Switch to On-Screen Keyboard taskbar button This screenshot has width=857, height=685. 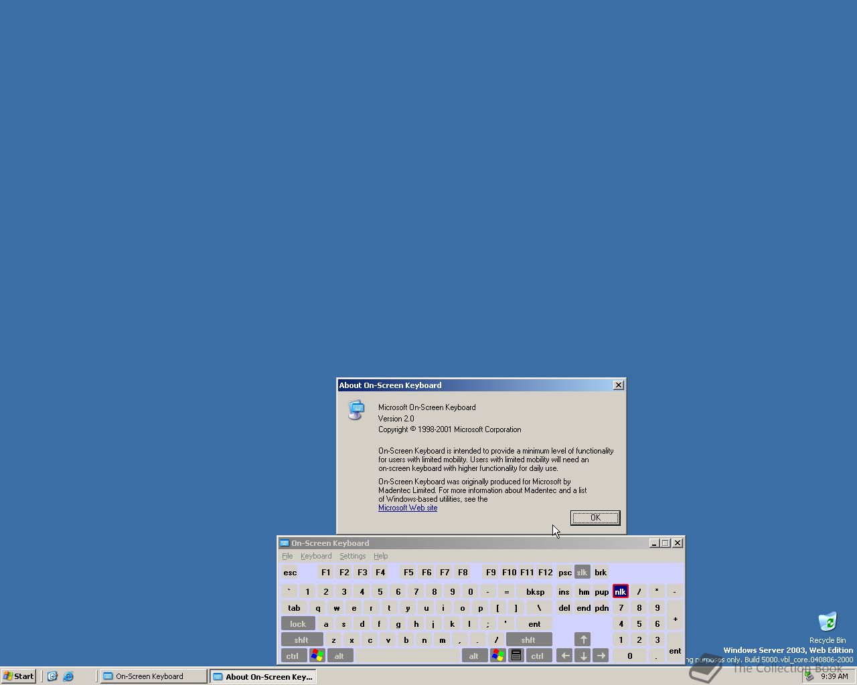click(154, 676)
